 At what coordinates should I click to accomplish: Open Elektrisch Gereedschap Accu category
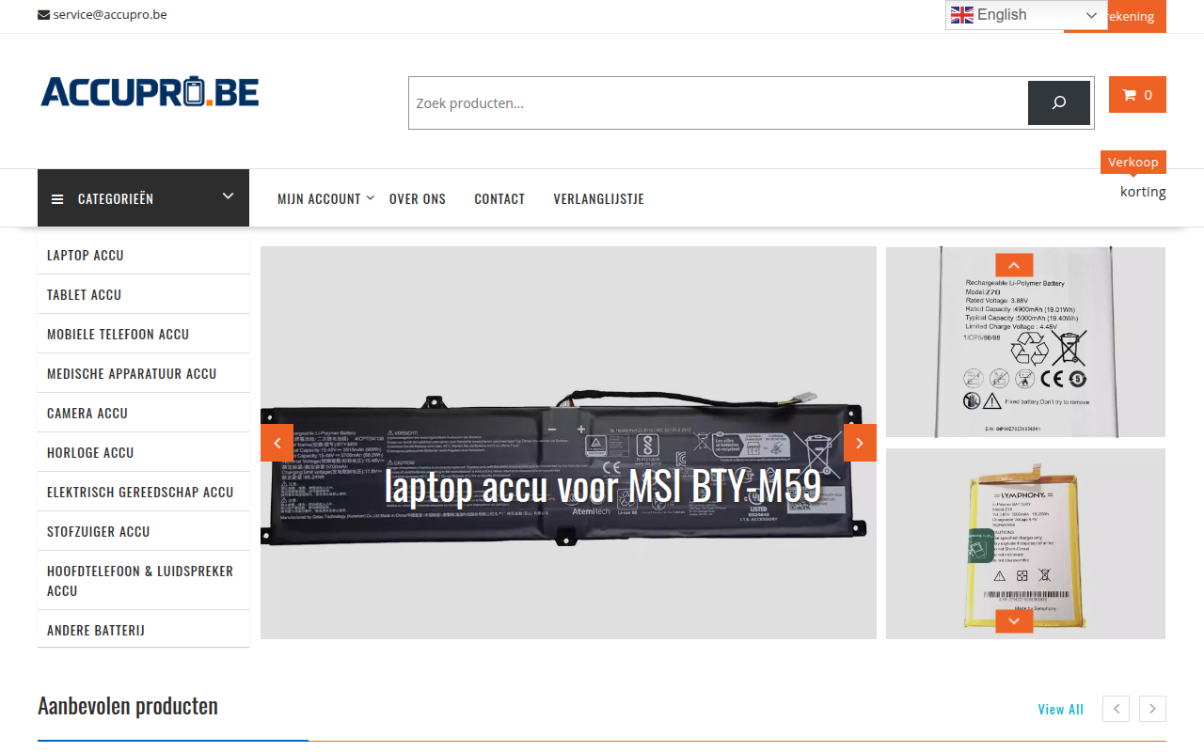143,492
